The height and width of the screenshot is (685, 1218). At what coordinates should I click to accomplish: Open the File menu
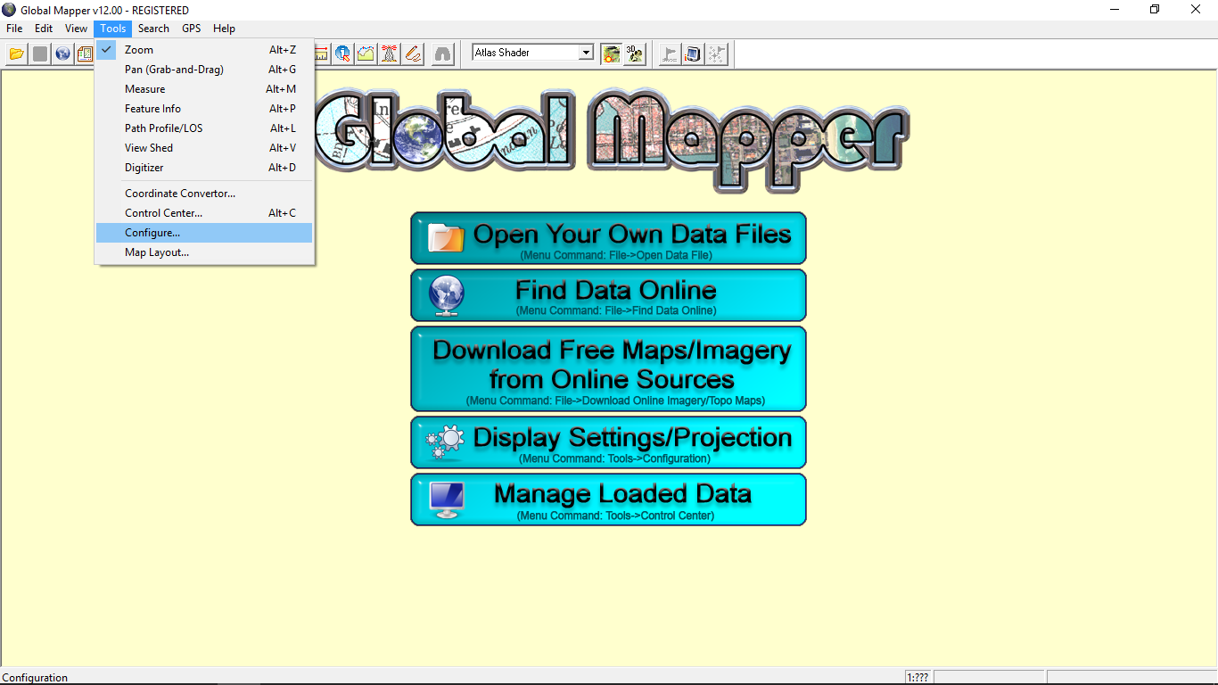pos(14,29)
